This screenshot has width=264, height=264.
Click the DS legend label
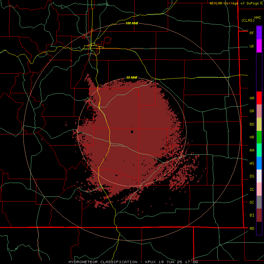coord(252,176)
